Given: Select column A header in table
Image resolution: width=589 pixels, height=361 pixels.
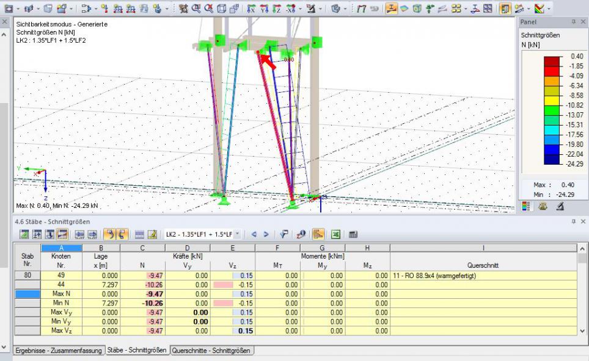Looking at the screenshot, I should tap(61, 248).
